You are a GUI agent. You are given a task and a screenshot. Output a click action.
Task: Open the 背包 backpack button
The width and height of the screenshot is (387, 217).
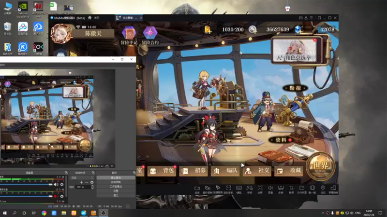(162, 171)
